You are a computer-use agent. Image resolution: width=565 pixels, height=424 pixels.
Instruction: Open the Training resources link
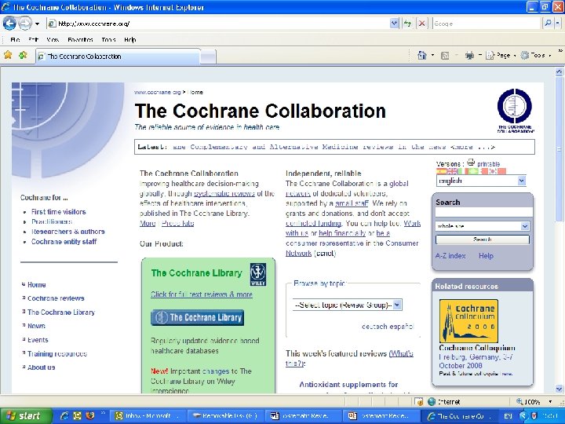point(57,353)
